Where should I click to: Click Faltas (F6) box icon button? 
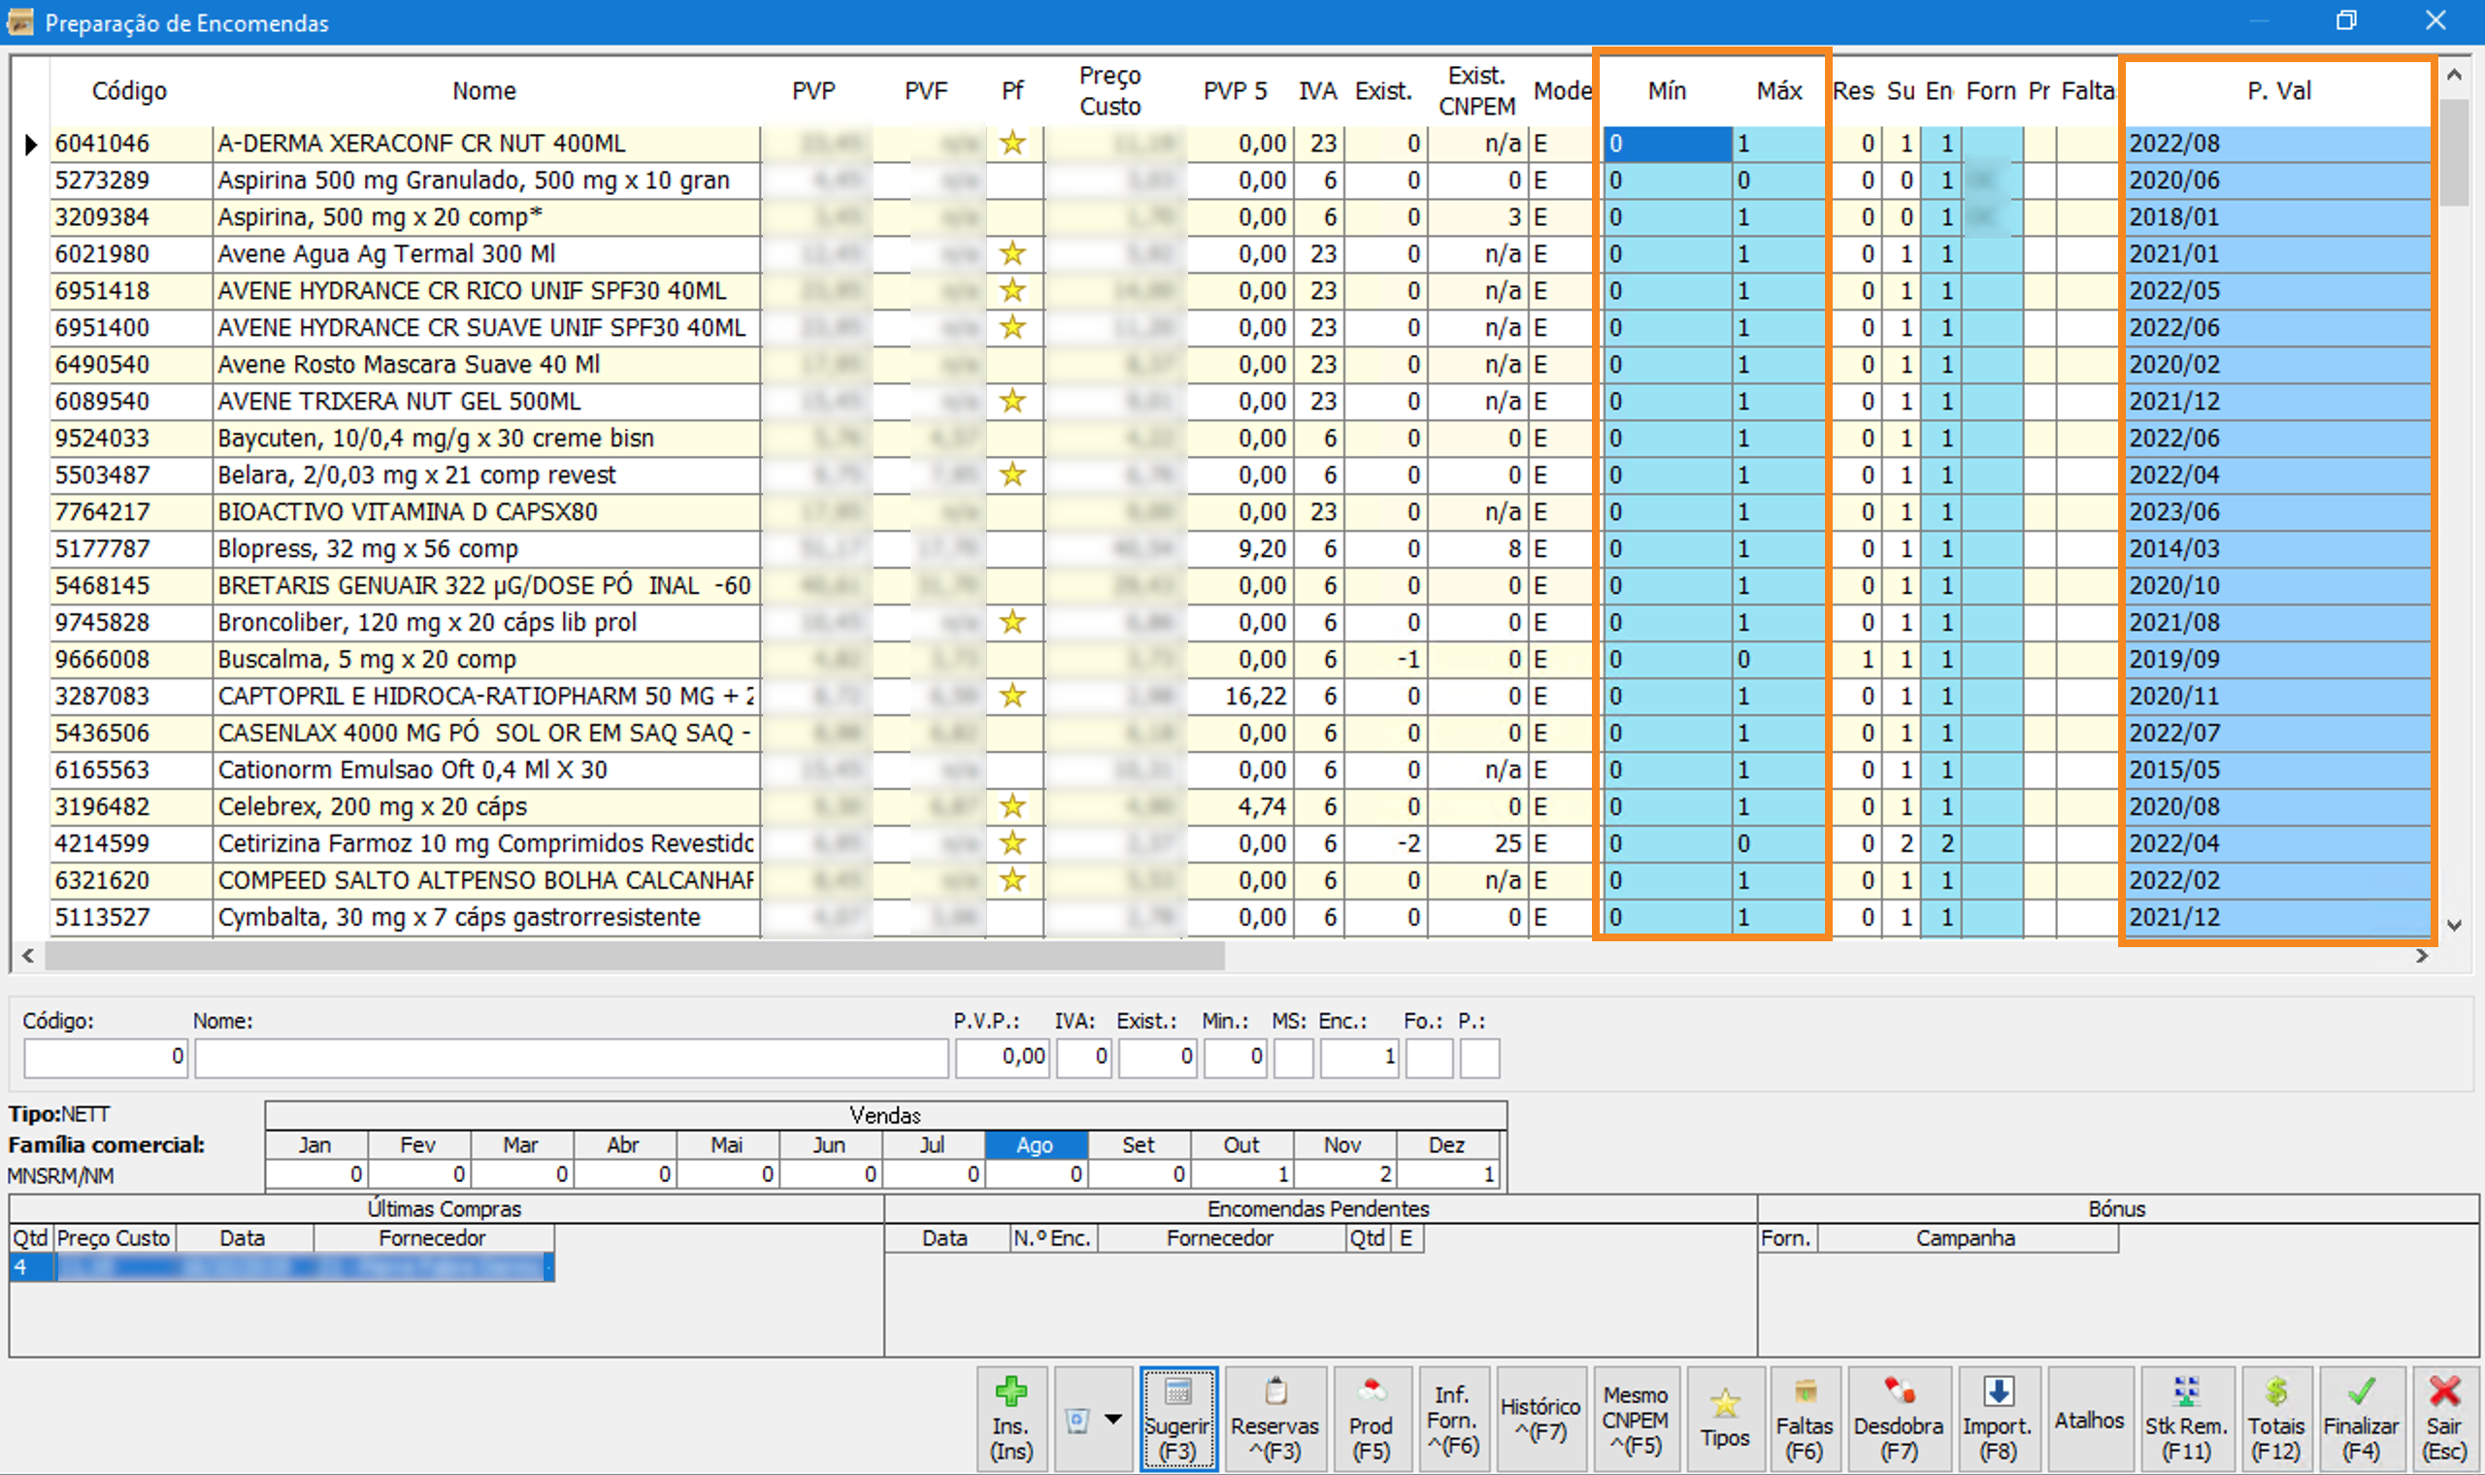(1804, 1420)
